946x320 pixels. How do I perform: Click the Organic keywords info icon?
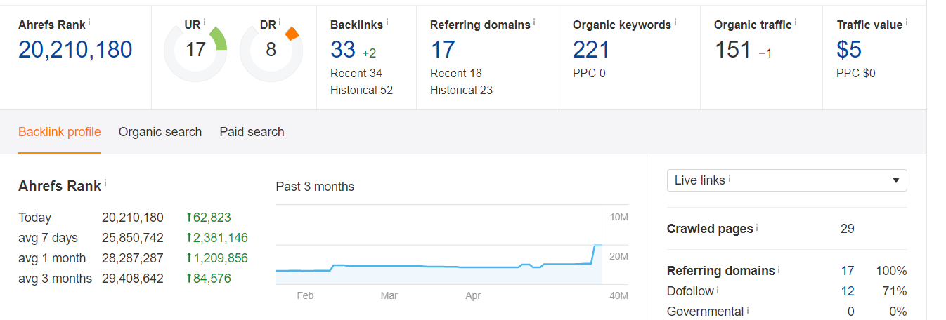675,22
